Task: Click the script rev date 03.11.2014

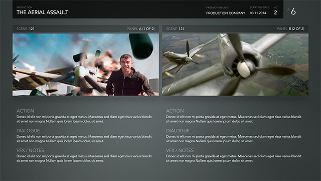Action: coord(258,13)
